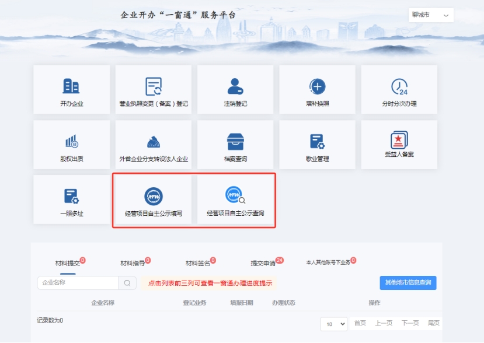Click the 下一页 pagination link
The width and height of the screenshot is (484, 343).
[410, 323]
